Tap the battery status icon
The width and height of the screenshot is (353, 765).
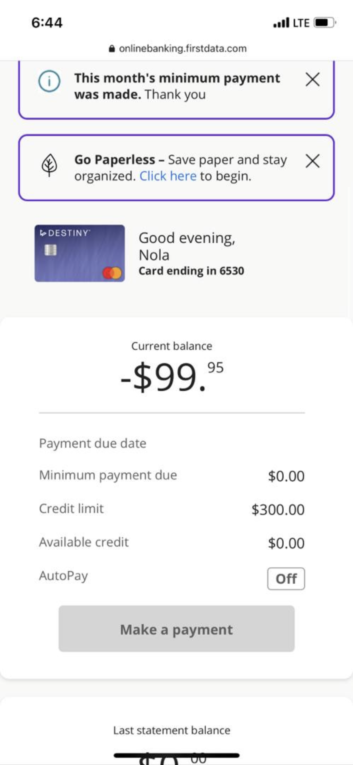coord(325,22)
